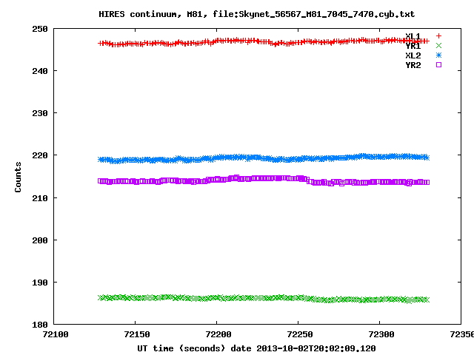Image resolution: width=474 pixels, height=355 pixels.
Task: Select the XL2 legend label
Action: [413, 55]
